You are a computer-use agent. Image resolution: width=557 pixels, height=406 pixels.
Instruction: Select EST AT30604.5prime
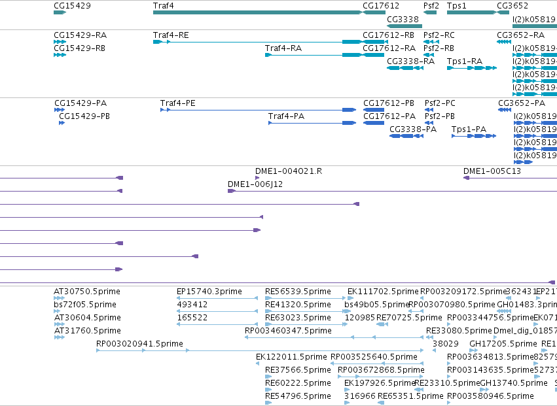coord(60,324)
